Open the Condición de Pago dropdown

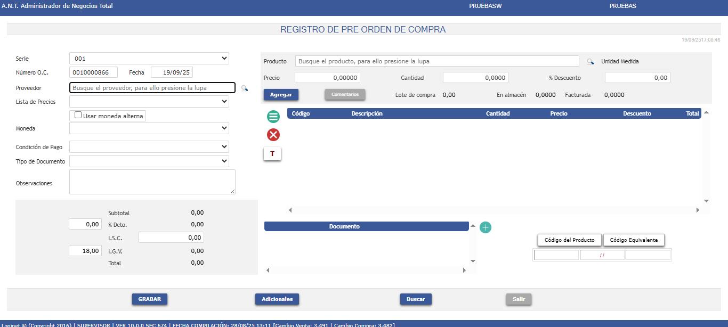tap(149, 147)
